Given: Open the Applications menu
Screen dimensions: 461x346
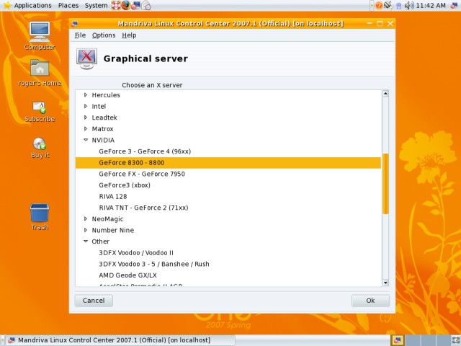Looking at the screenshot, I should coord(32,5).
